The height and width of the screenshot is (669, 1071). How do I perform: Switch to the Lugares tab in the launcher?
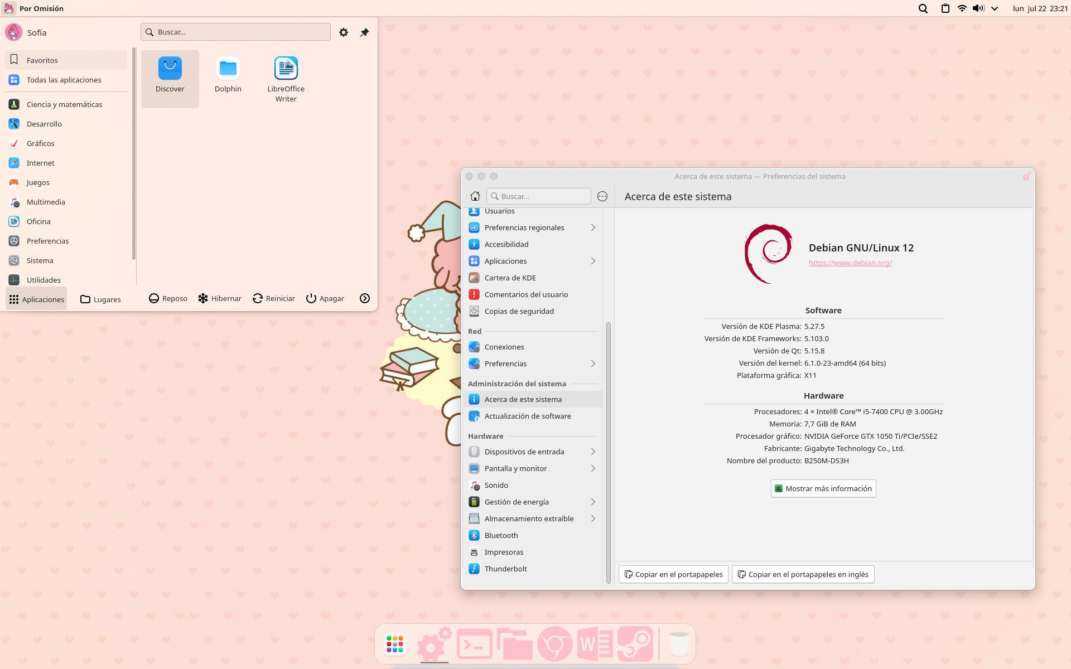tap(100, 299)
